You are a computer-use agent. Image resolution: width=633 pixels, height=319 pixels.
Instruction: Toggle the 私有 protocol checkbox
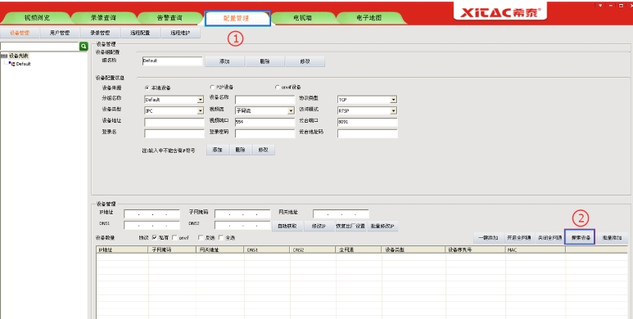155,238
